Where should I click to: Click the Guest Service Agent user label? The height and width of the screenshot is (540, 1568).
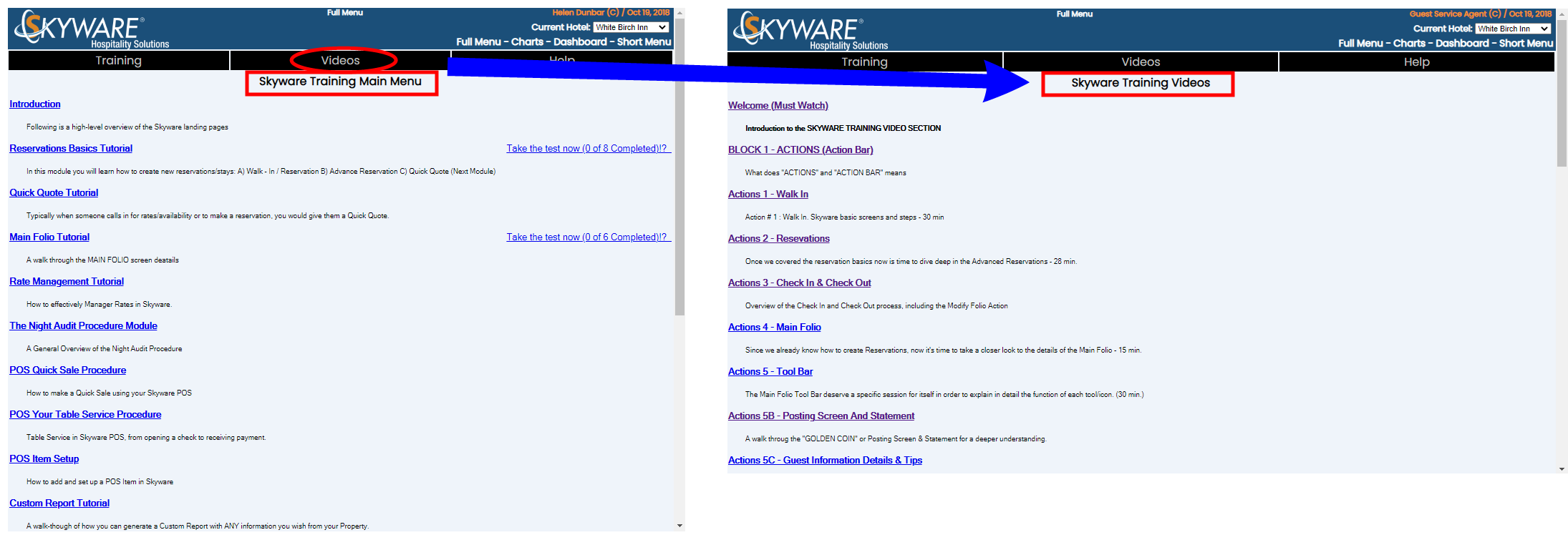(x=1481, y=14)
